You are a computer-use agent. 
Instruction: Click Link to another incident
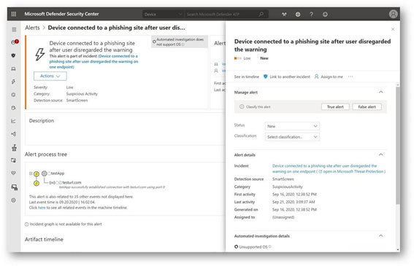tap(290, 77)
